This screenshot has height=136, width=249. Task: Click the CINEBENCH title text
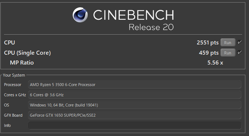coord(133,15)
